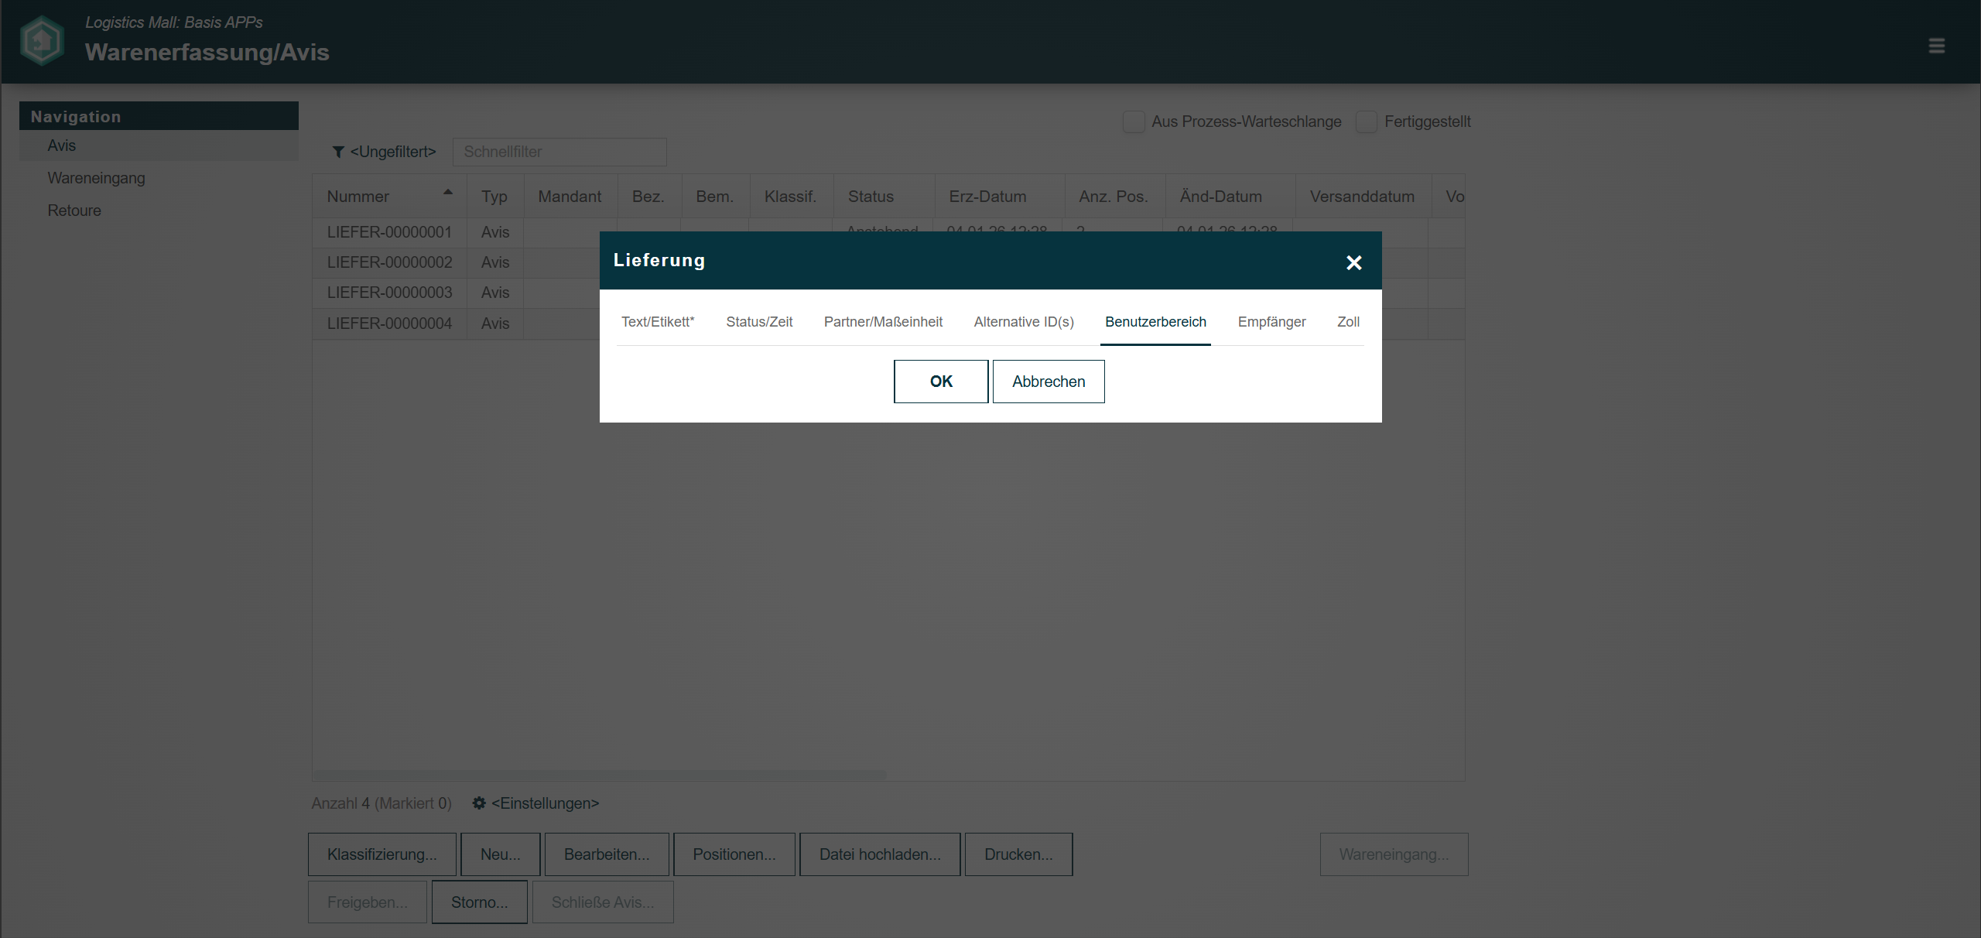Open the Partner/Maßeinheit tab

[882, 322]
